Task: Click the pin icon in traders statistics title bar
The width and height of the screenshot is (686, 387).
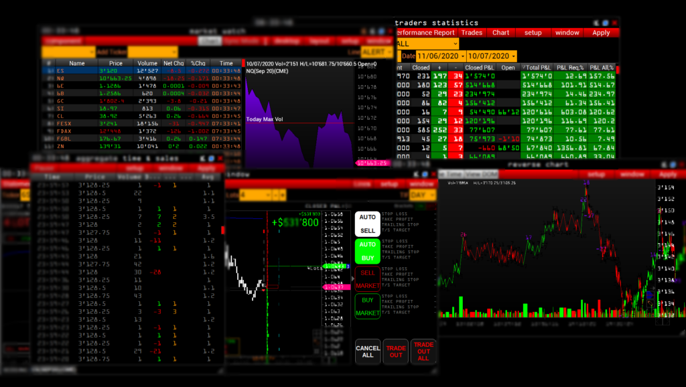Action: coord(596,23)
